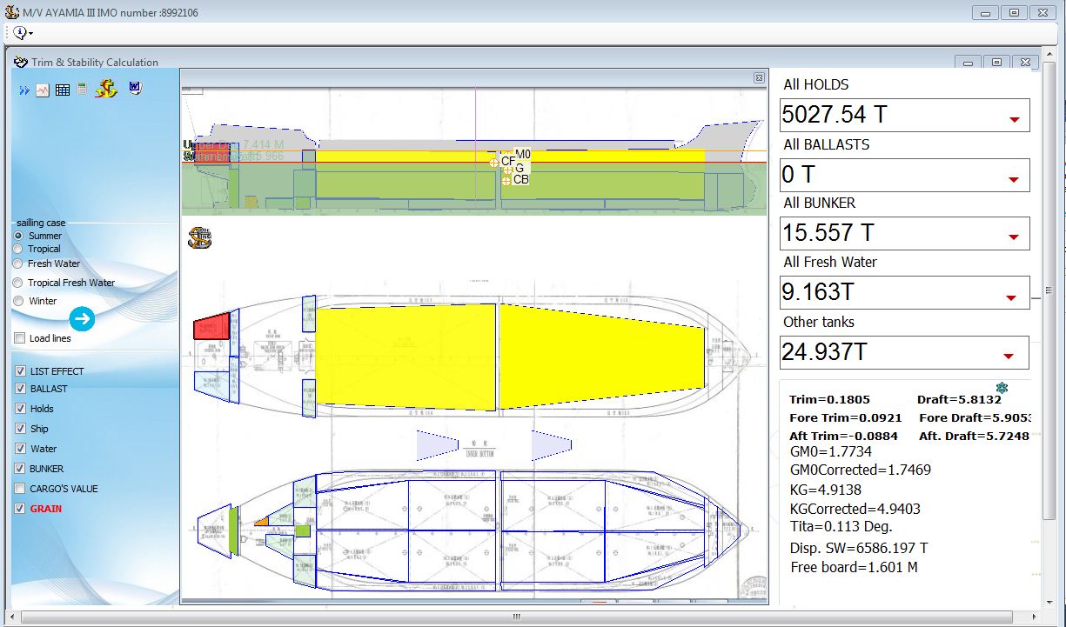Uncheck the GRAIN checkbox

(x=20, y=509)
